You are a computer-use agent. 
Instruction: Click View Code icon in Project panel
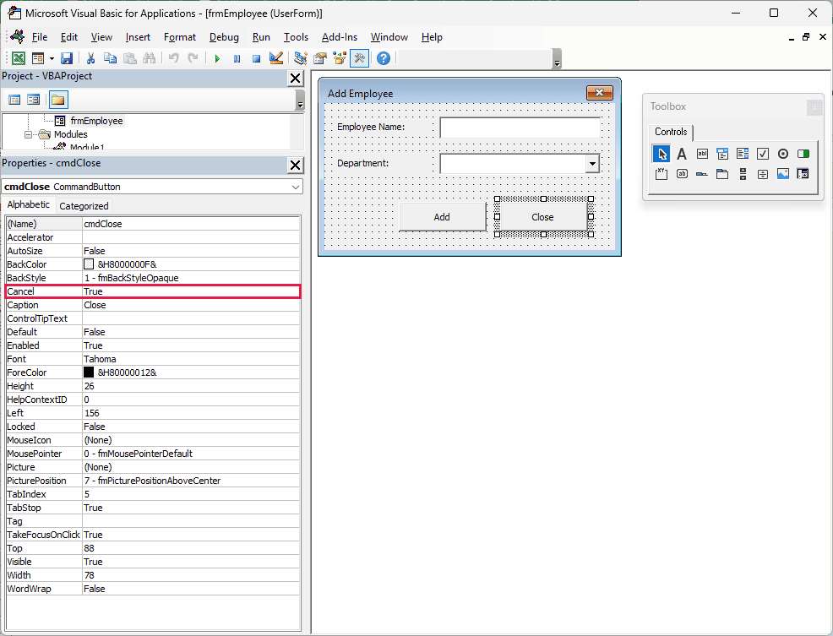coord(14,100)
